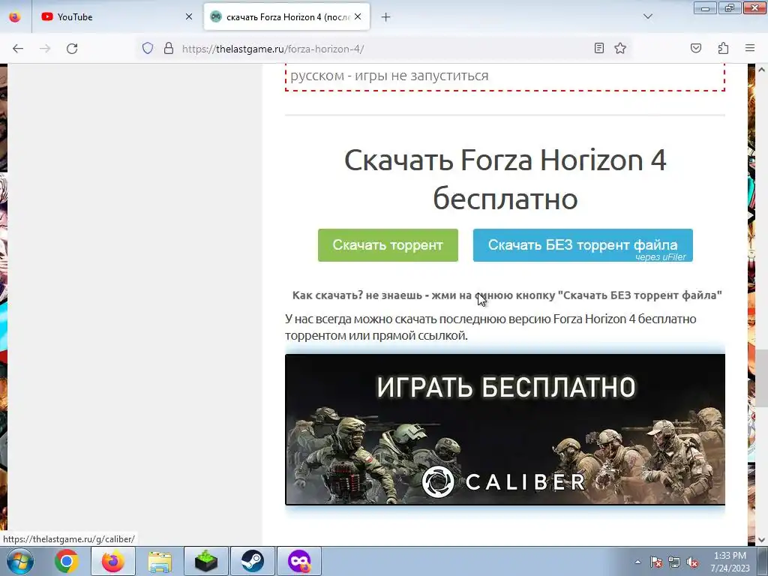Save page to Pocket
This screenshot has height=576, width=768.
pos(696,48)
